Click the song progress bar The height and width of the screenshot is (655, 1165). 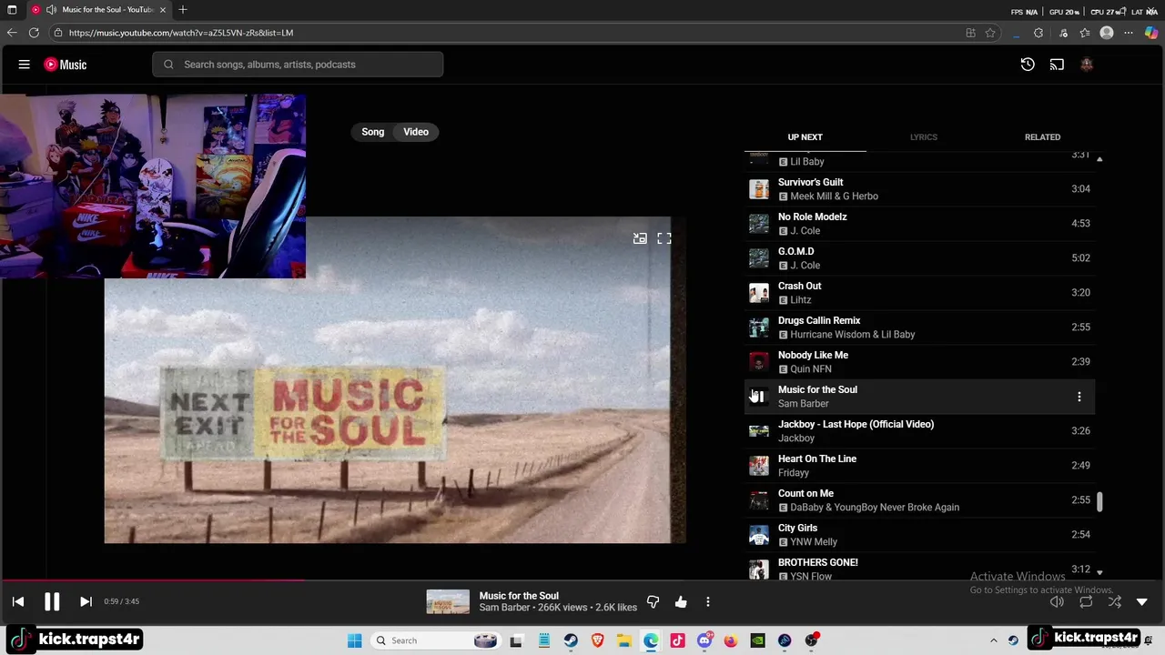pos(582,580)
